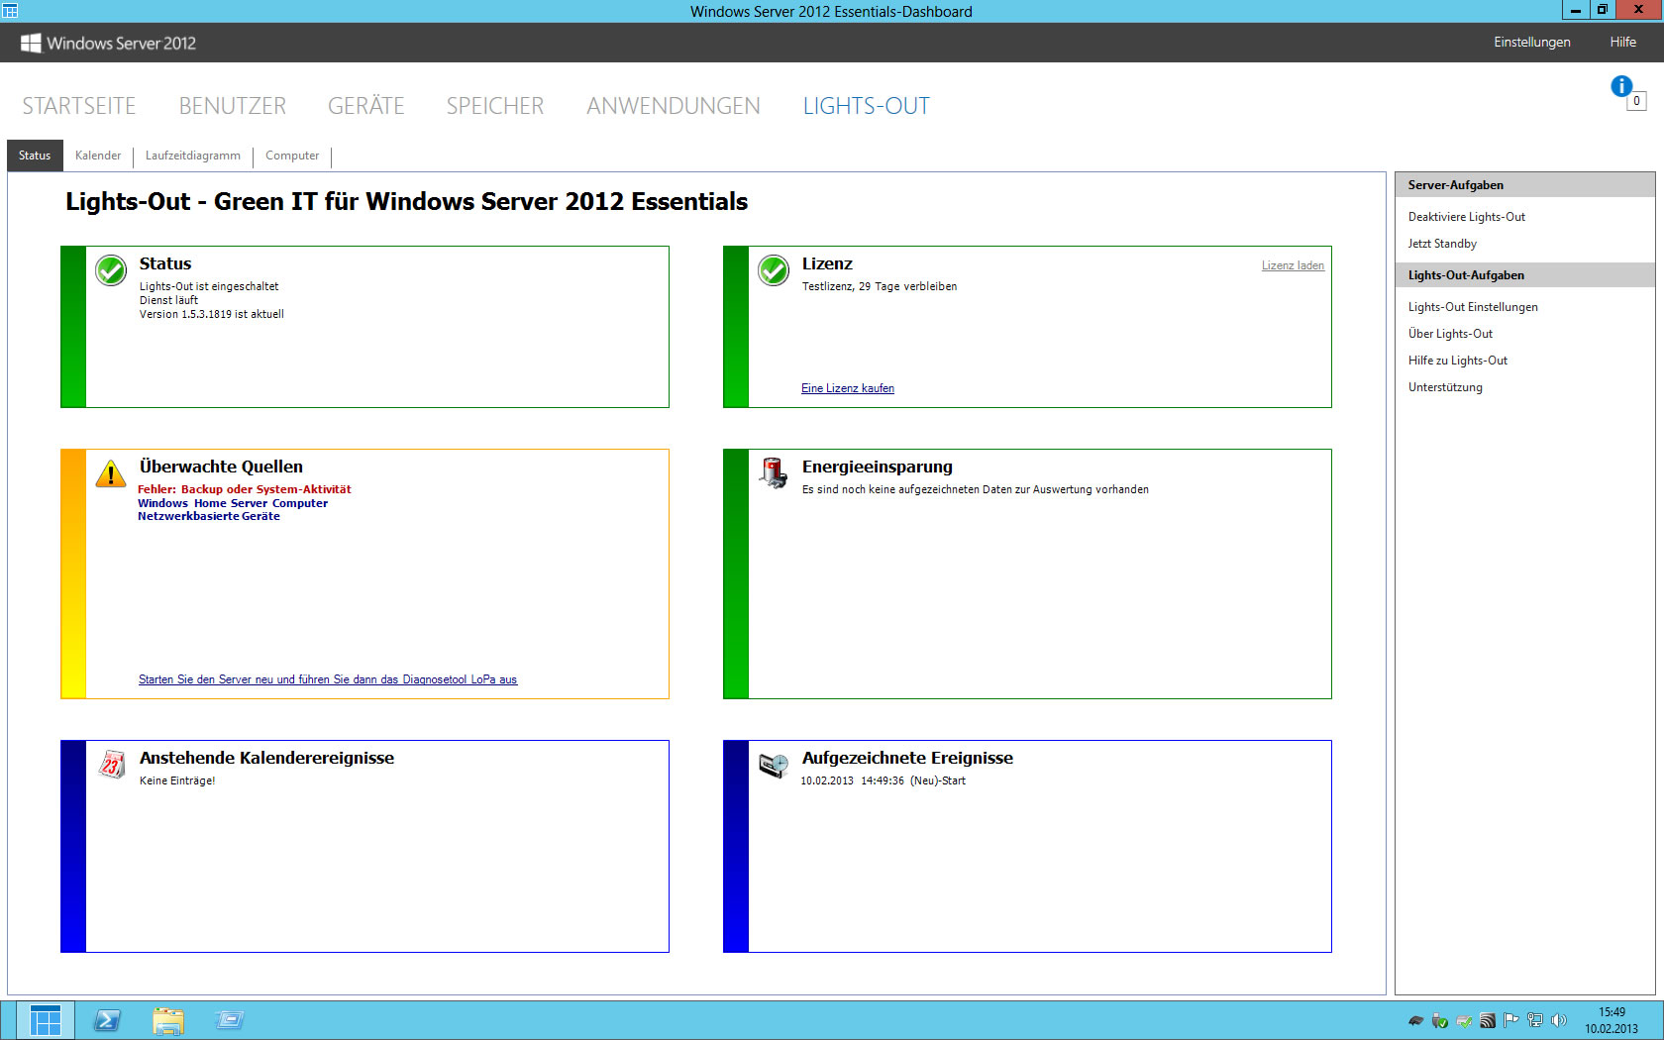Image resolution: width=1664 pixels, height=1040 pixels.
Task: Click Netzwerkbasierte Geräte source
Action: tap(209, 516)
